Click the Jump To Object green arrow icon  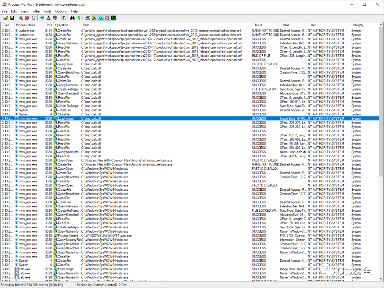tap(79, 18)
